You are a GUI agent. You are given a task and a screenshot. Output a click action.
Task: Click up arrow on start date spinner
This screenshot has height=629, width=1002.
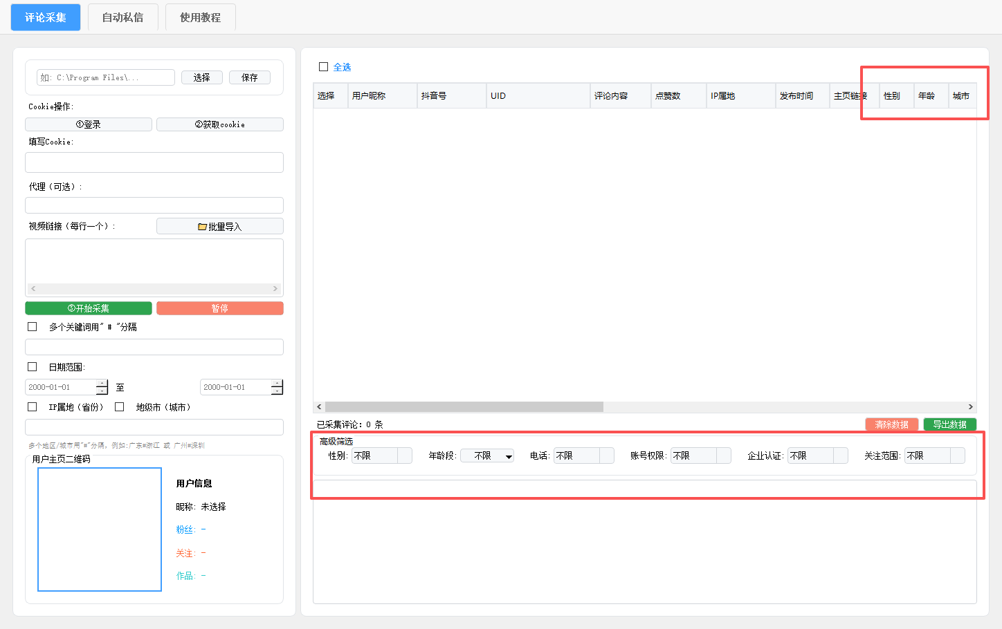(x=102, y=384)
